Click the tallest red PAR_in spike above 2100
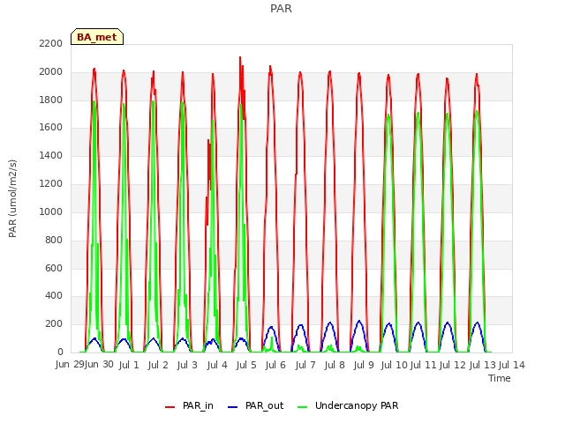 [240, 57]
